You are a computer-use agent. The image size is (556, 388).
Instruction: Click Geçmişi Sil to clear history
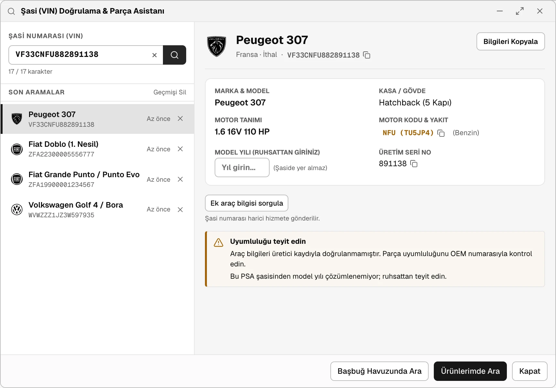[170, 92]
